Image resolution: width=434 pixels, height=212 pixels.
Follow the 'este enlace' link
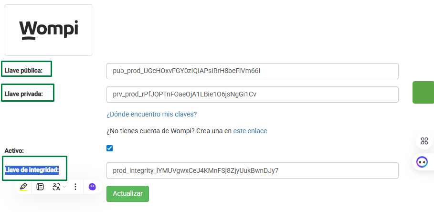click(250, 131)
